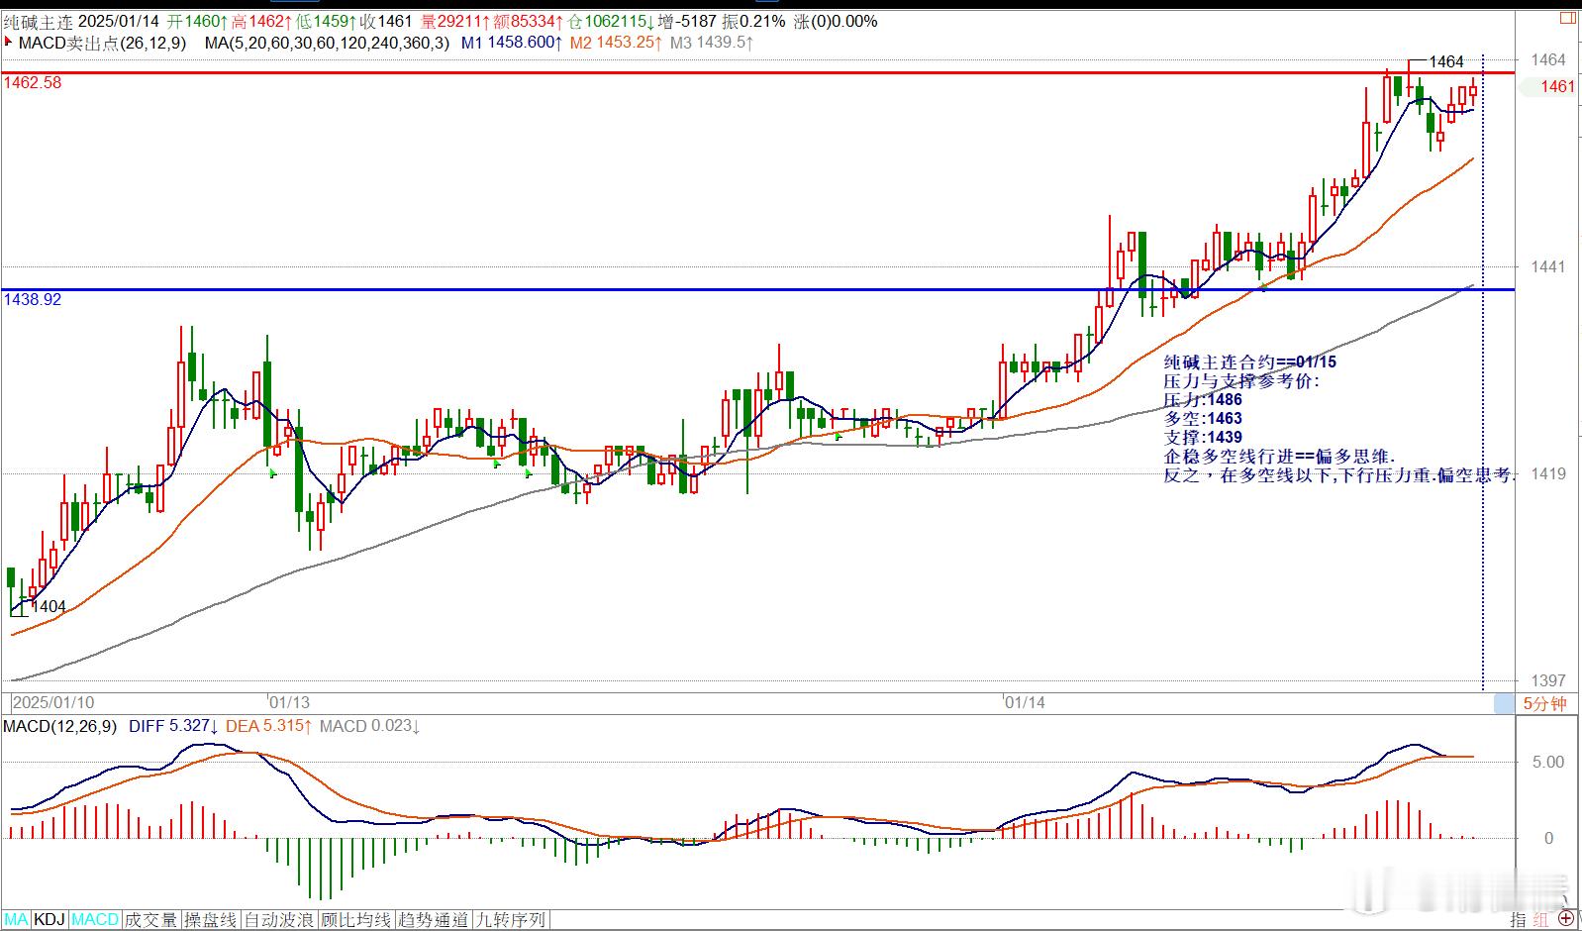Image resolution: width=1582 pixels, height=931 pixels.
Task: Click the circled plus icon at bottom right
Action: [1565, 920]
